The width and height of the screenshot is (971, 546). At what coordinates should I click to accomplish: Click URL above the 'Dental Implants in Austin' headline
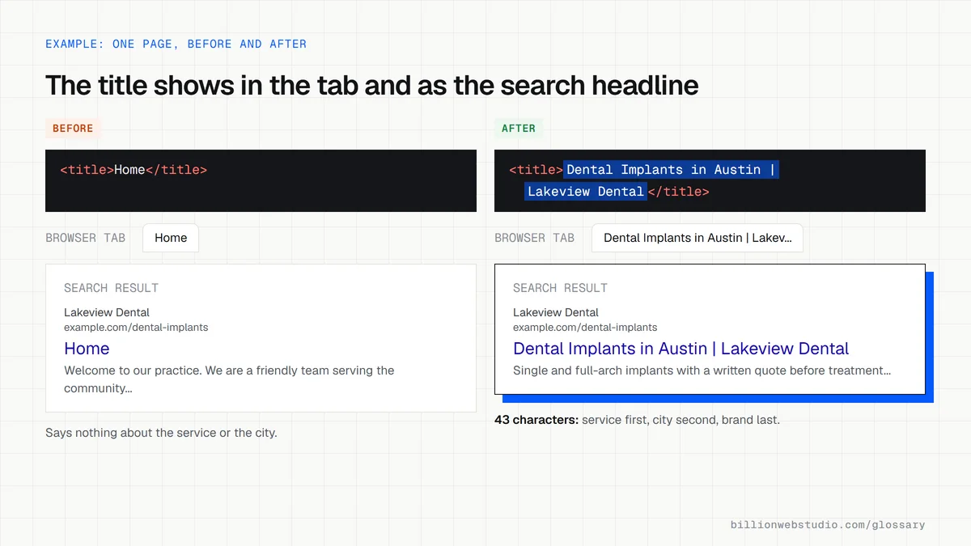[x=585, y=328]
